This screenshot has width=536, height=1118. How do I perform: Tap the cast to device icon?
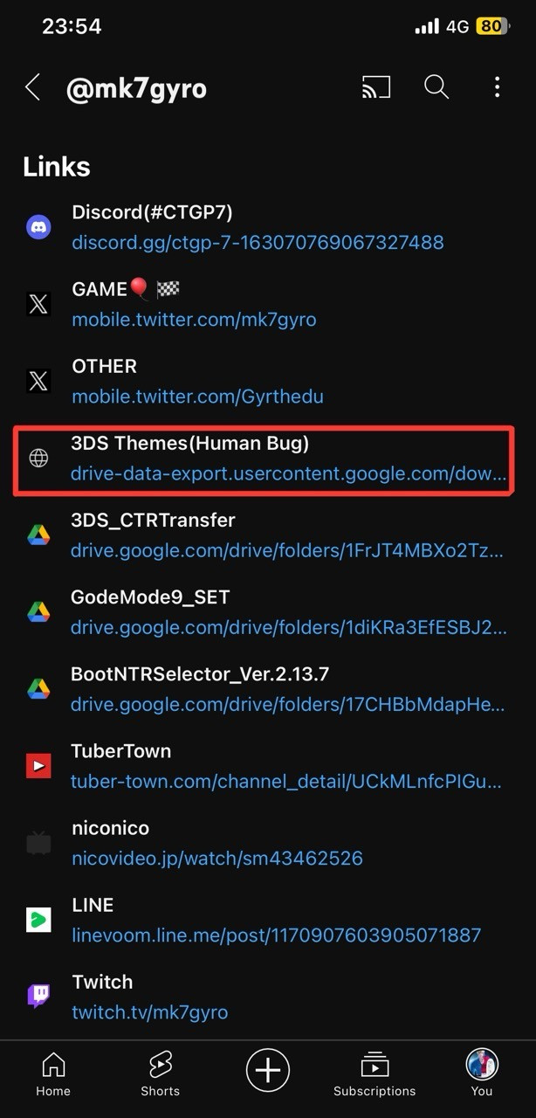click(x=376, y=87)
